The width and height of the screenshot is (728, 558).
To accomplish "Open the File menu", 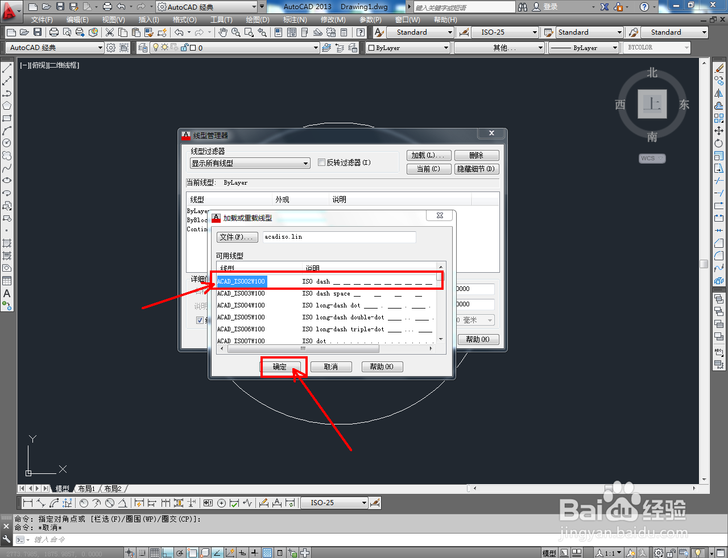I will click(x=42, y=19).
